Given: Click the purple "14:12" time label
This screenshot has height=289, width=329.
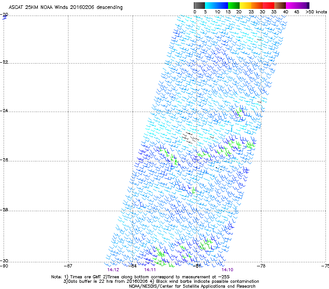Looking at the screenshot, I should point(113,270).
